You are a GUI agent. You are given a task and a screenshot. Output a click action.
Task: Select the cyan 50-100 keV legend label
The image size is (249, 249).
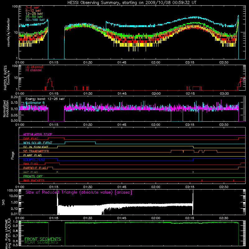point(35,20)
